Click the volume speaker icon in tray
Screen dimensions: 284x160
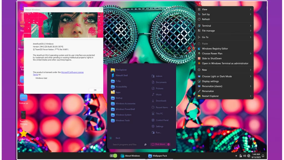[x=245, y=156]
